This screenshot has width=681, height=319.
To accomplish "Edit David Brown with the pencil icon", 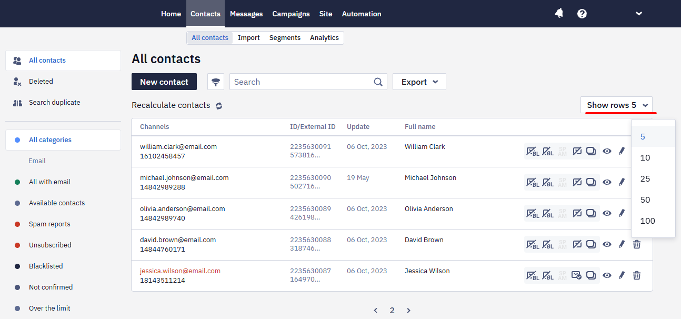I will tap(622, 244).
